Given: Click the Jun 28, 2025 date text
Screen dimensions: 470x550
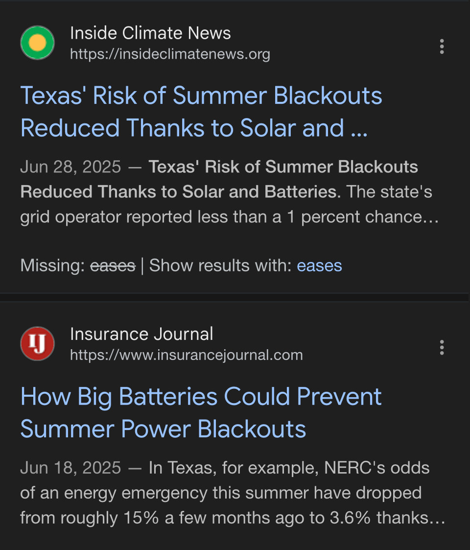Looking at the screenshot, I should (x=70, y=167).
